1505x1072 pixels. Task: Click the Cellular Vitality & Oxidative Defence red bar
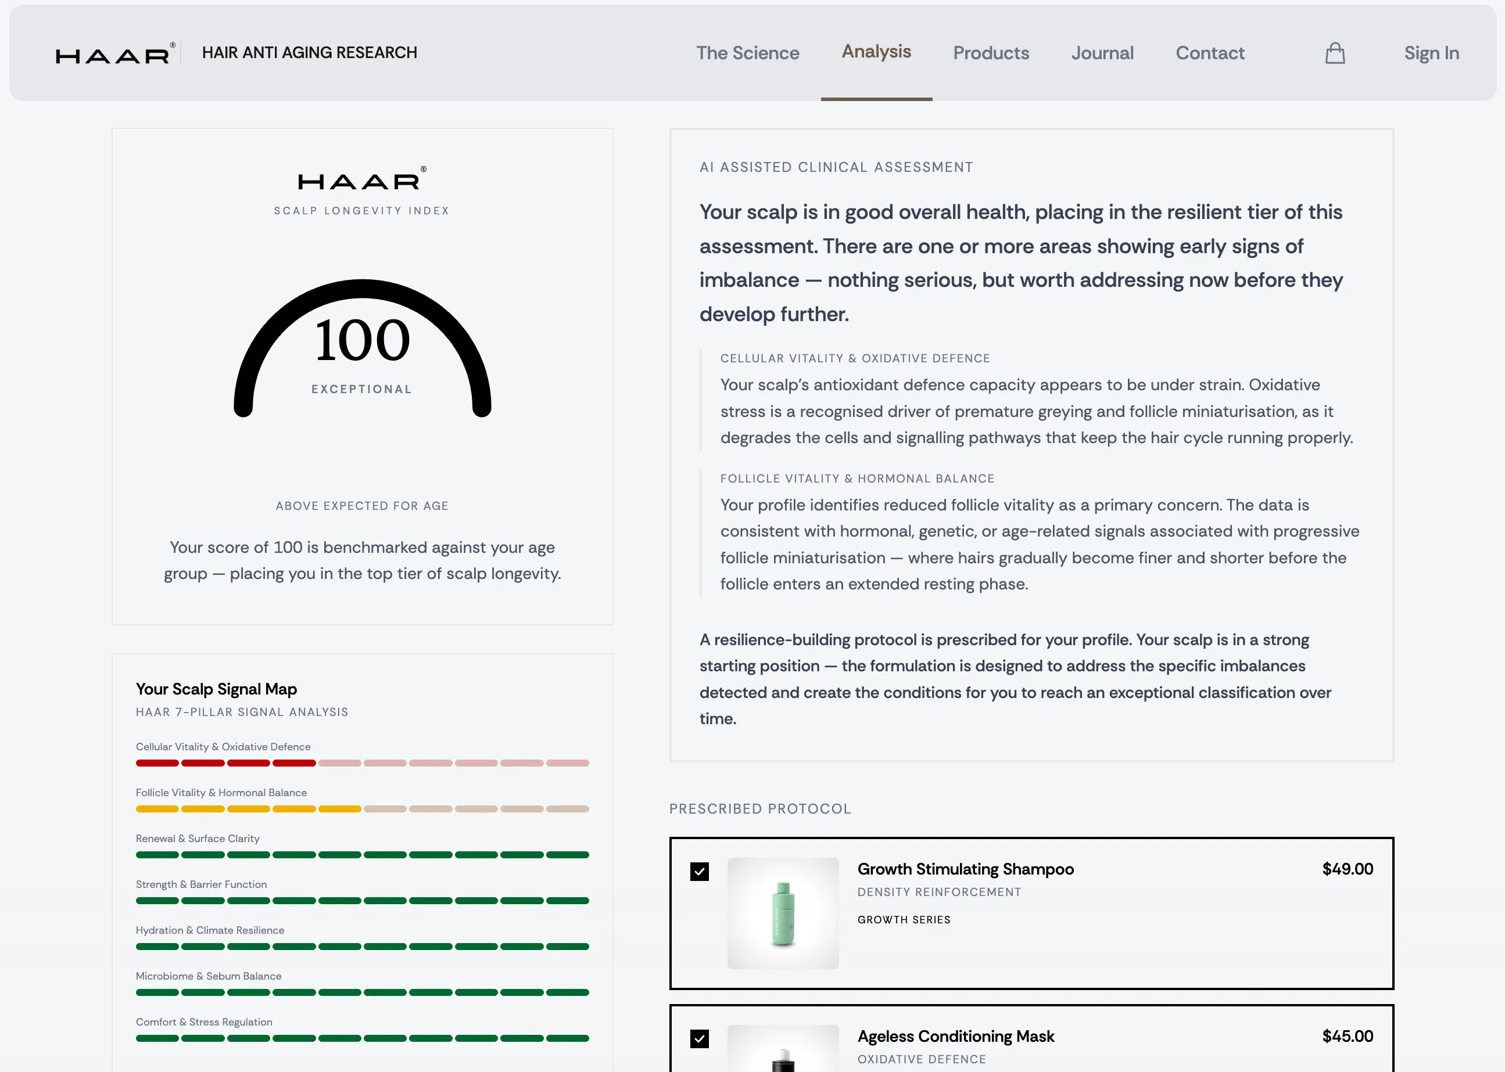click(x=362, y=762)
